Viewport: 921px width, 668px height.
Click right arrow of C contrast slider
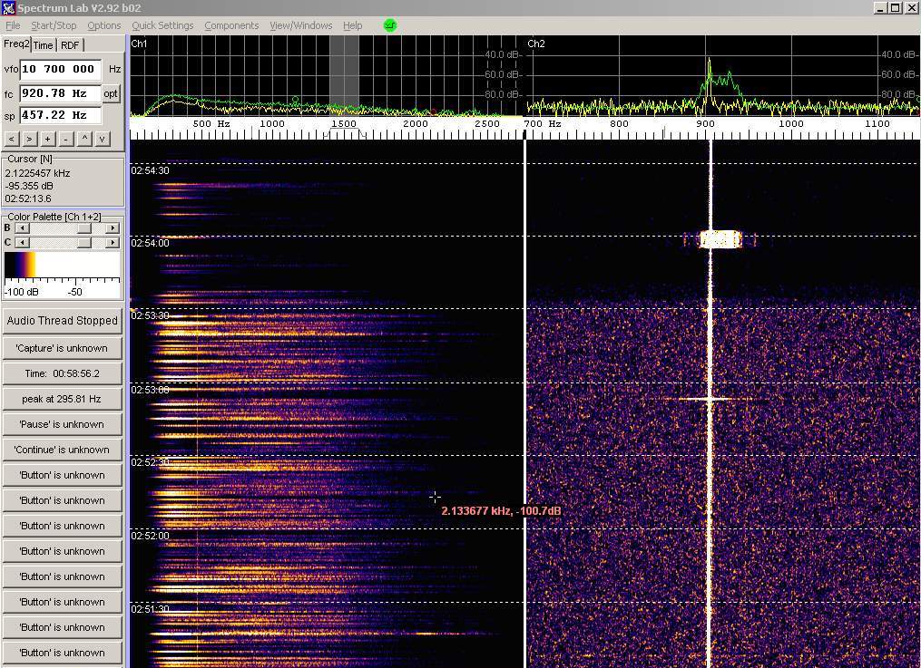tap(113, 243)
